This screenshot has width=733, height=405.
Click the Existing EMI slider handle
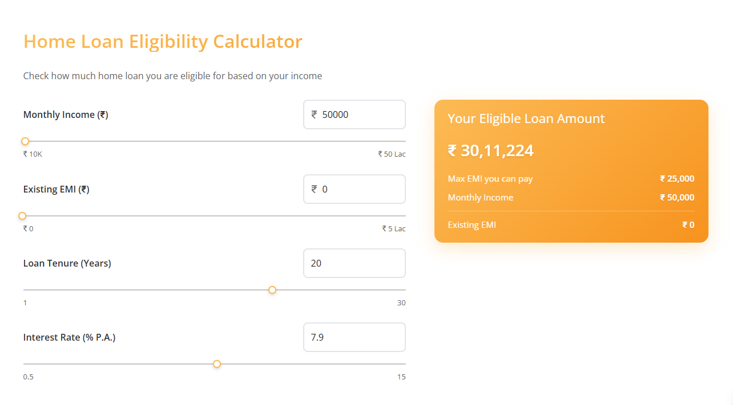pyautogui.click(x=22, y=216)
